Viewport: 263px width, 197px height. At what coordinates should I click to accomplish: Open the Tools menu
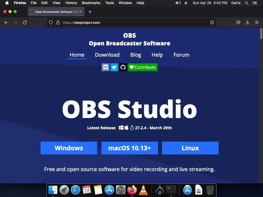109,3
